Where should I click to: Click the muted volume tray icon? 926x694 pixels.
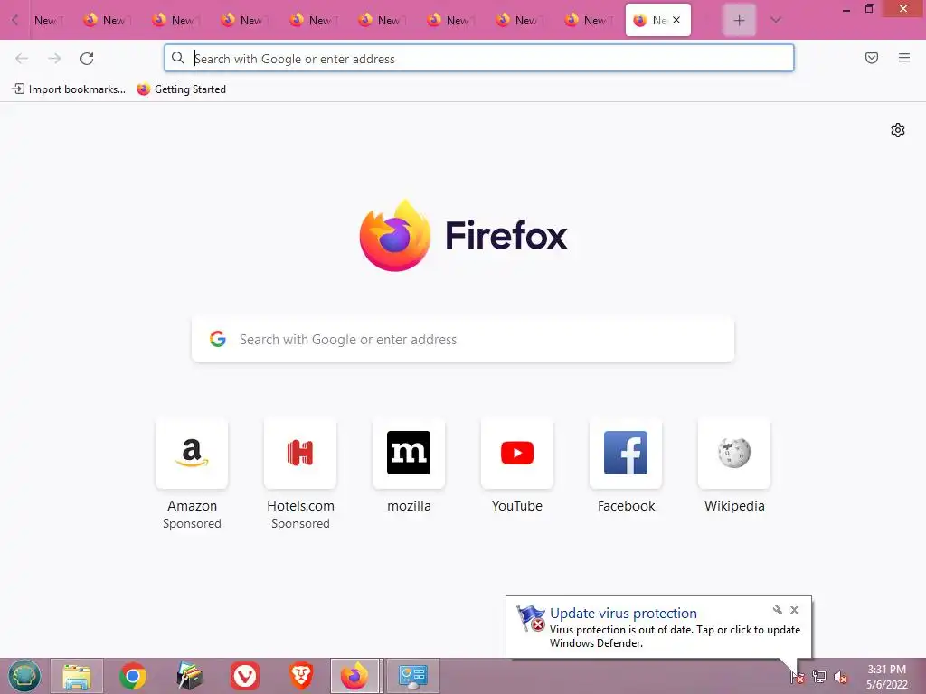(x=840, y=677)
